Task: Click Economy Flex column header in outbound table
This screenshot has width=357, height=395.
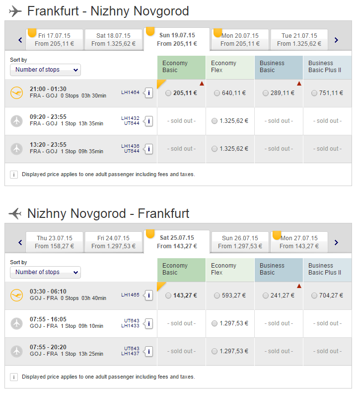Action: 230,67
